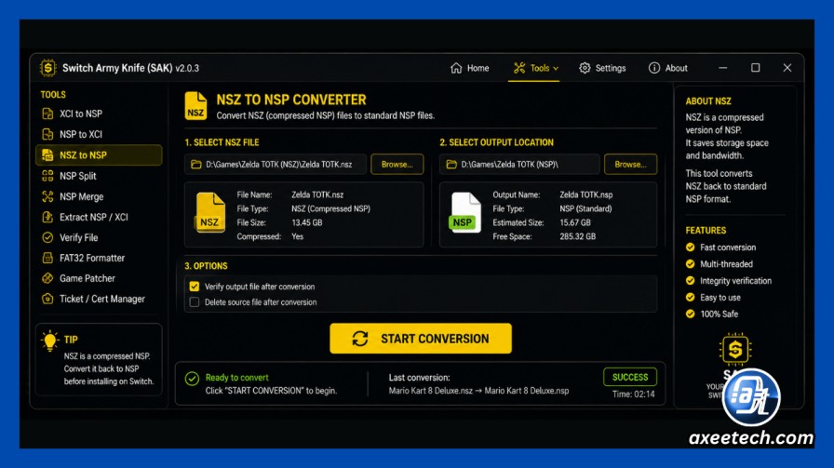Image resolution: width=834 pixels, height=468 pixels.
Task: Open Verify File tool
Action: [x=99, y=237]
